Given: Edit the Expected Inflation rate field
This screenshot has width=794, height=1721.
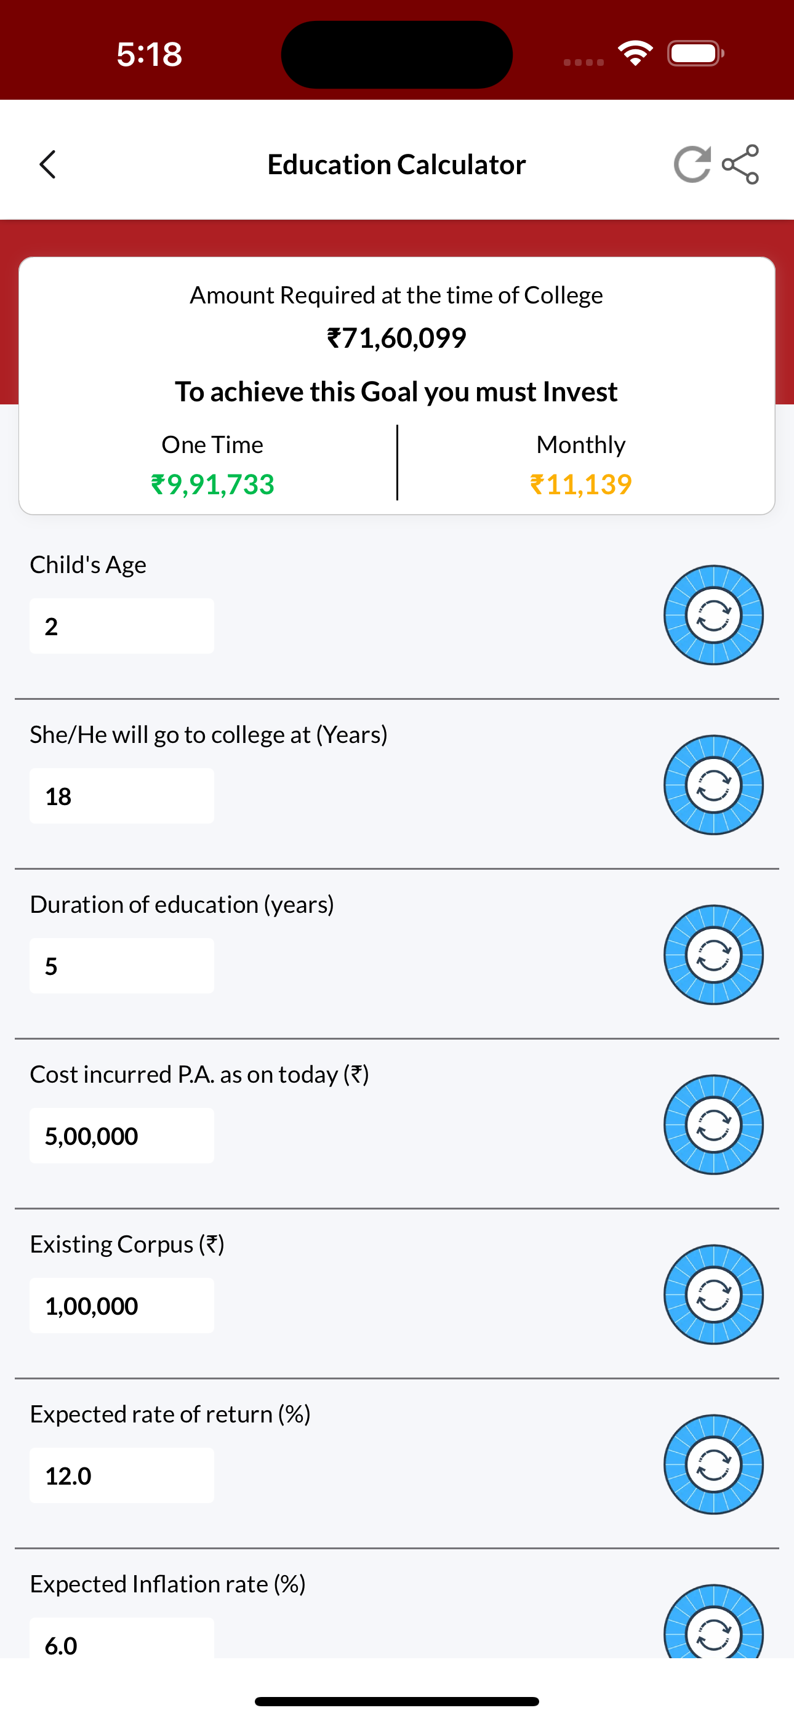Looking at the screenshot, I should pyautogui.click(x=122, y=1638).
